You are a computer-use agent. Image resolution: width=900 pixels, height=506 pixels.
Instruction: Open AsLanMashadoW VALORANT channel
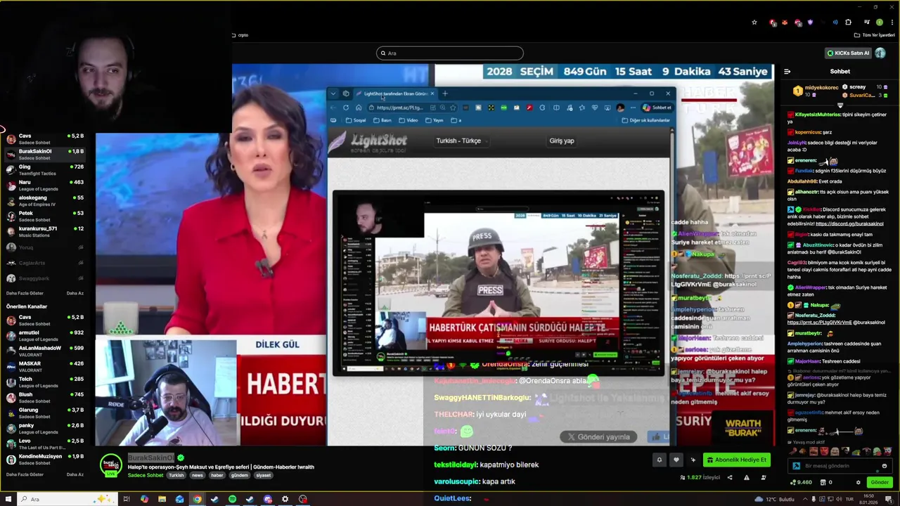(45, 351)
